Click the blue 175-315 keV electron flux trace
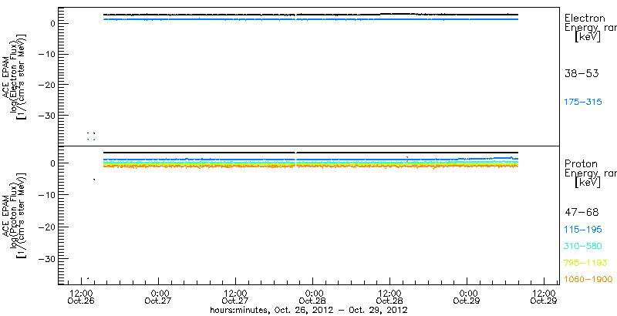Screen dimensions: 617x316 (311, 18)
